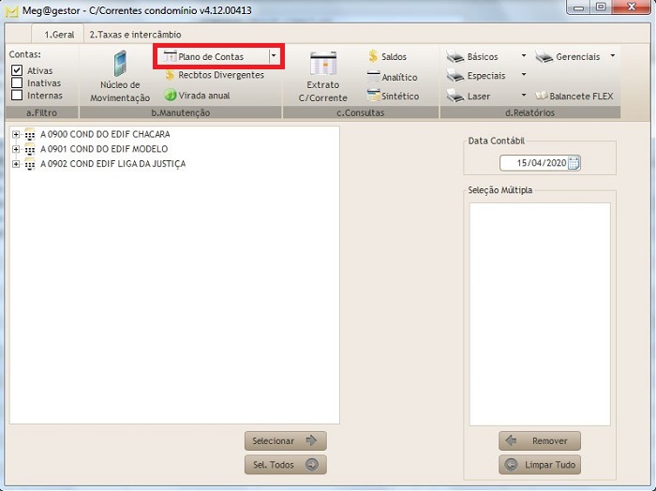The image size is (656, 491).
Task: Check the Internas accounts filter
Action: (x=17, y=96)
